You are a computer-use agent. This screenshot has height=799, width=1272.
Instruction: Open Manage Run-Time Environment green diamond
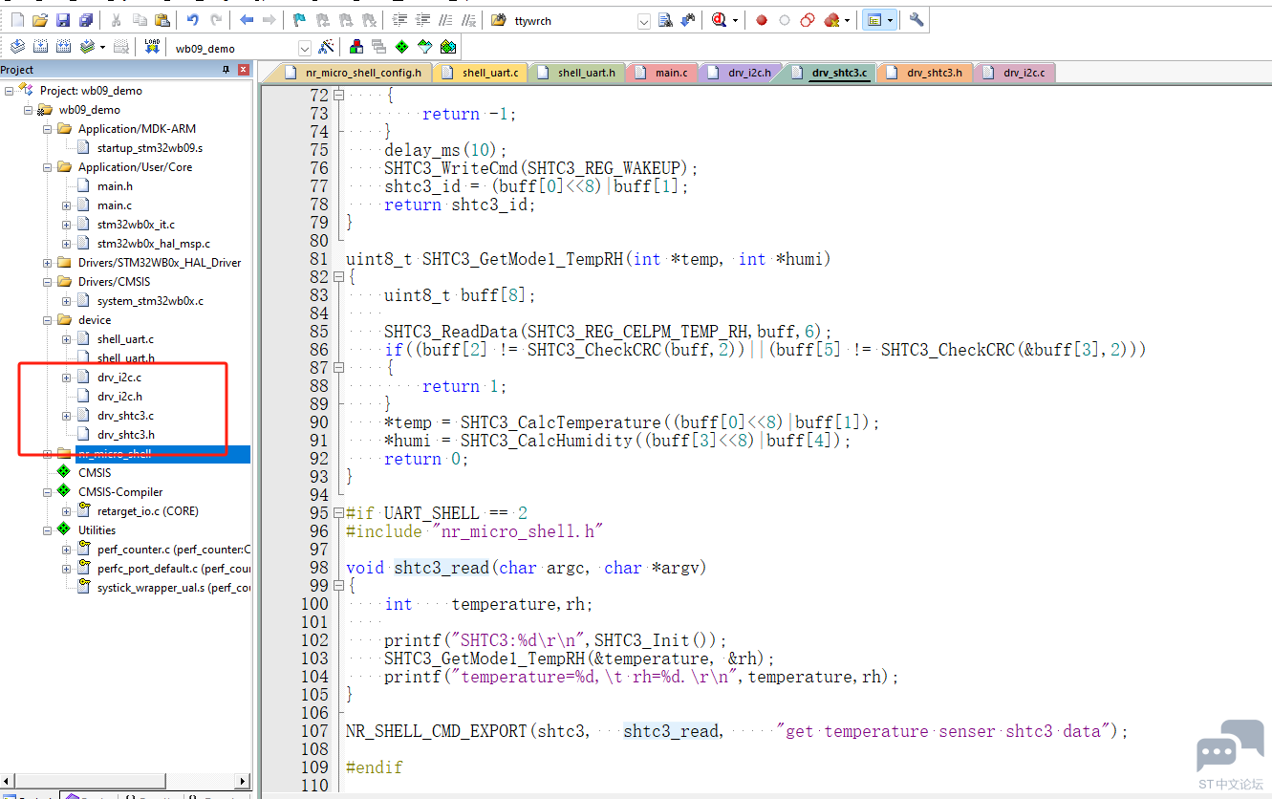point(402,47)
